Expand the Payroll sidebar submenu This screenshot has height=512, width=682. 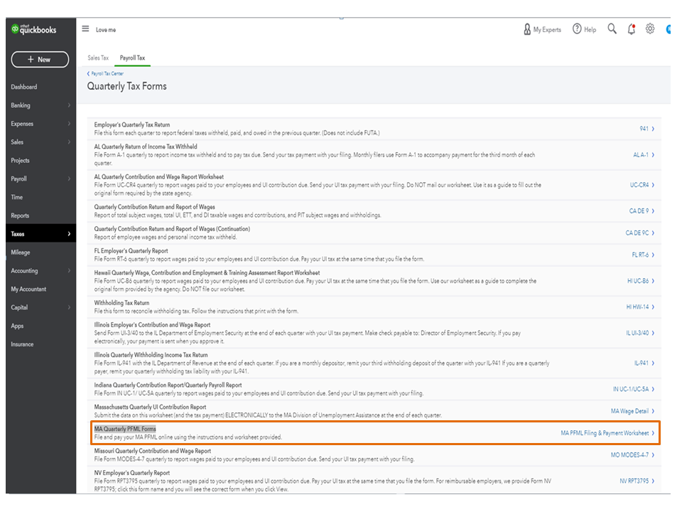[x=69, y=179]
